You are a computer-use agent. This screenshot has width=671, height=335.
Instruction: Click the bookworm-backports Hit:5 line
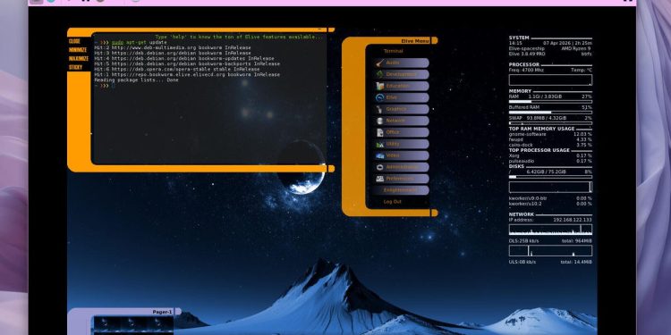pos(187,63)
